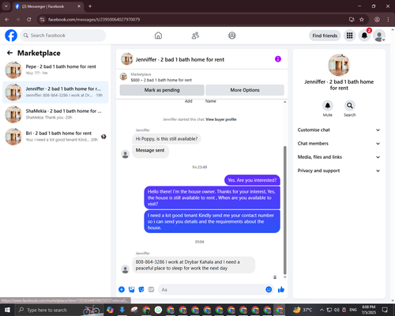This screenshot has height=316, width=395.
Task: Bookmark this page with the star icon
Action: coord(362,20)
